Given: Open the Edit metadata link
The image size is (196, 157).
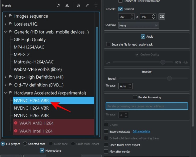Looking at the screenshot, I should coord(141,131).
